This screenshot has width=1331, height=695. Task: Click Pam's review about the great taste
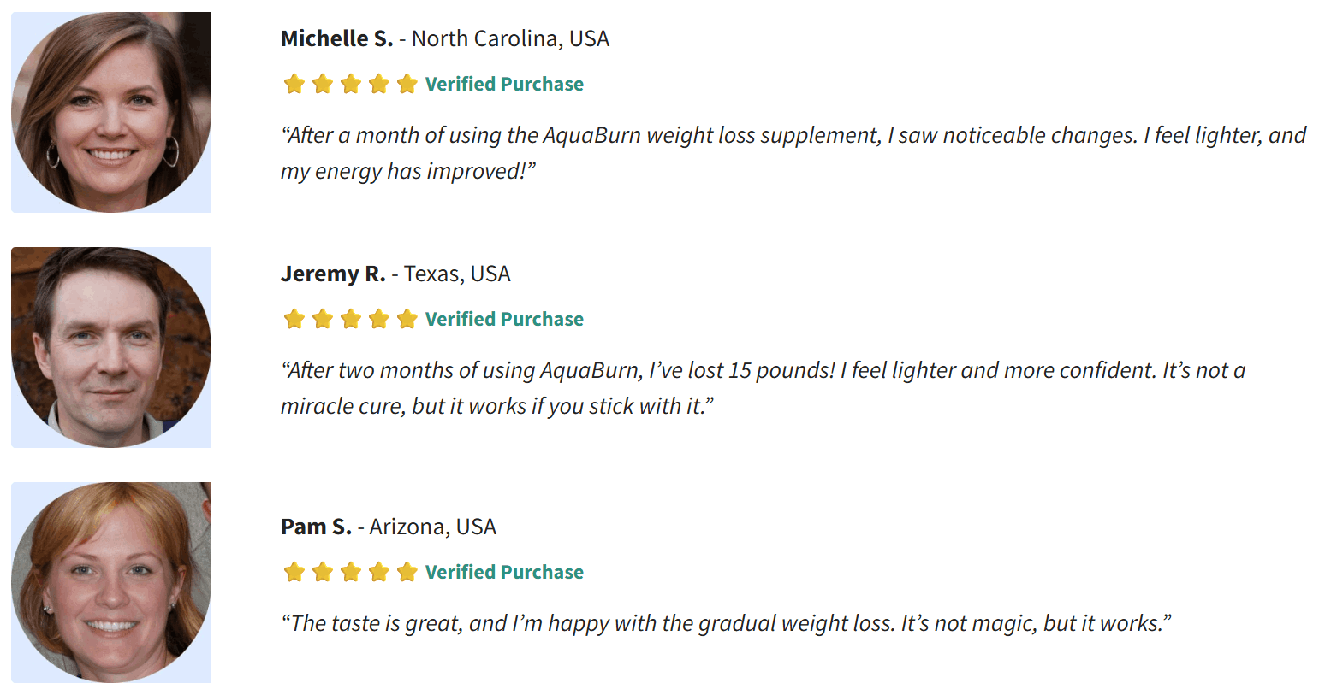point(726,623)
